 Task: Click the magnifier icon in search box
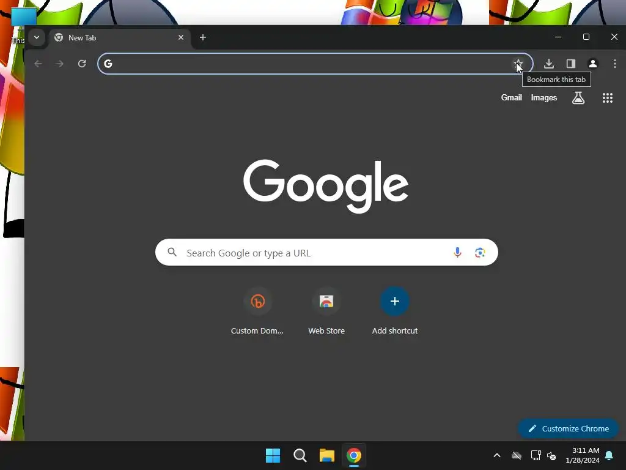click(x=172, y=252)
